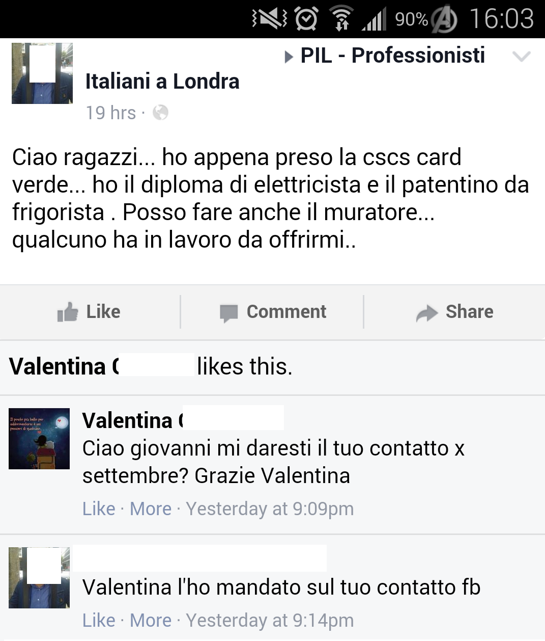Open More options on the 9:14pm reply

click(x=151, y=620)
